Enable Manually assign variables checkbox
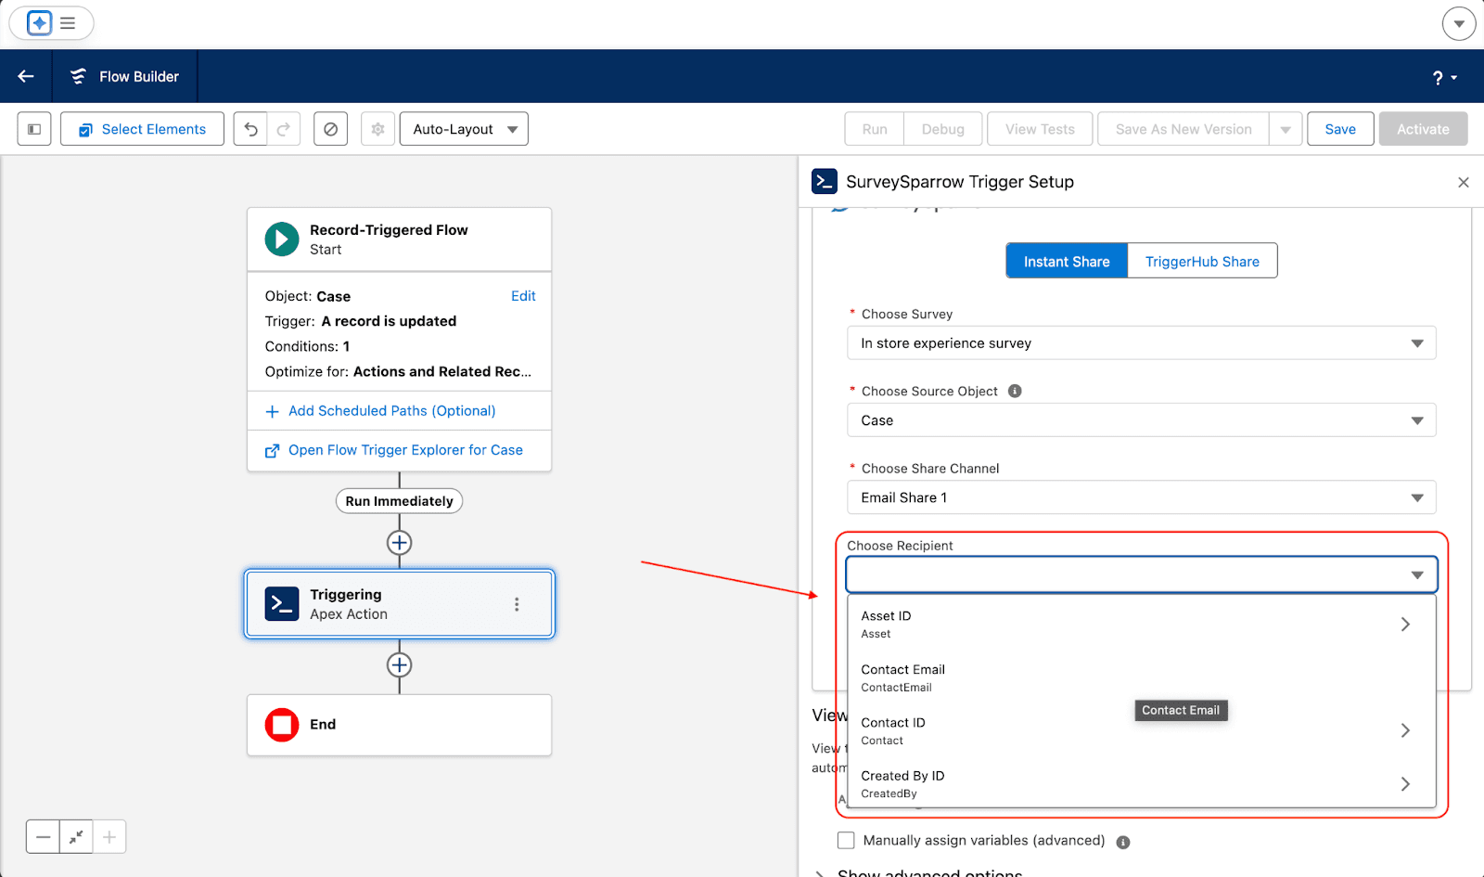This screenshot has height=877, width=1484. click(846, 841)
